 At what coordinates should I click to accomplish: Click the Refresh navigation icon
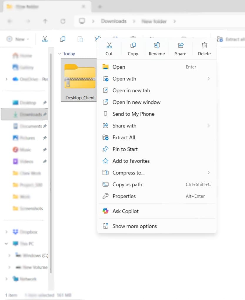point(63,21)
